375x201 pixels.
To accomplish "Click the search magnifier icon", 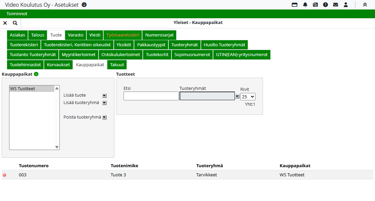I will (x=15, y=23).
